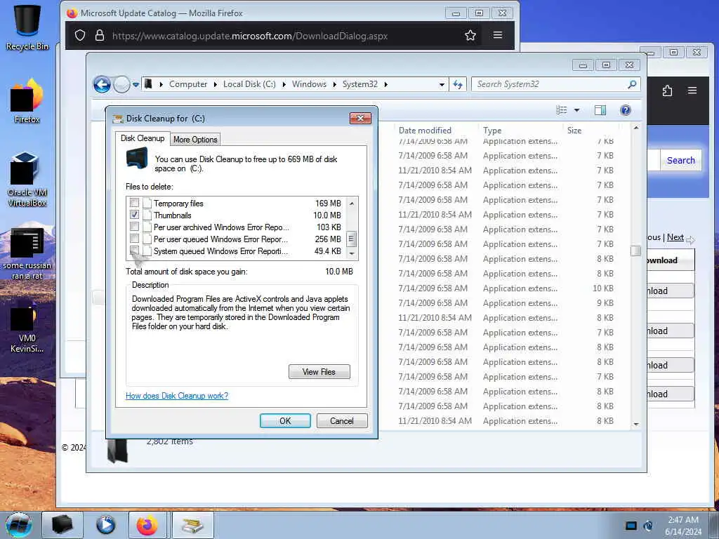The height and width of the screenshot is (539, 719).
Task: Open the Recycle Bin desktop icon
Action: point(27,27)
